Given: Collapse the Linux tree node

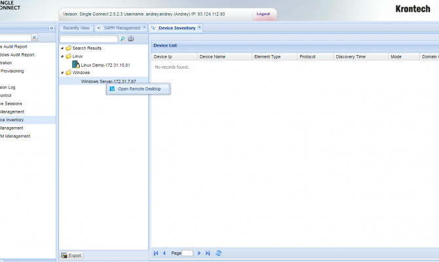Looking at the screenshot, I should pyautogui.click(x=62, y=56).
